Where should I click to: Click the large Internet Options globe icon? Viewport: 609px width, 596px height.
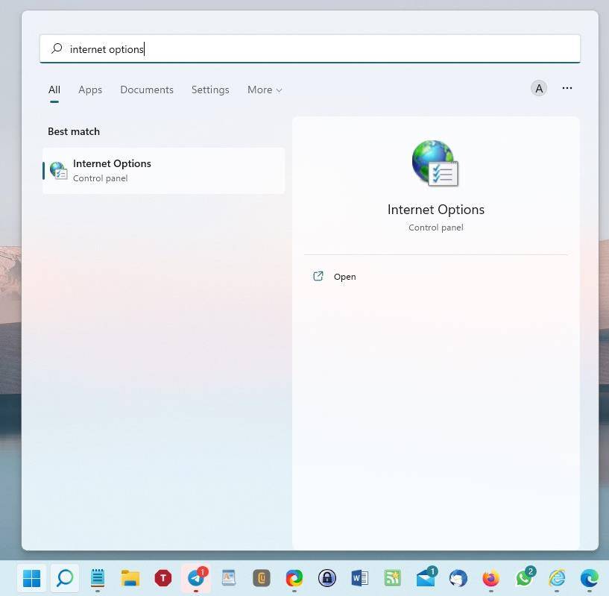pyautogui.click(x=435, y=163)
